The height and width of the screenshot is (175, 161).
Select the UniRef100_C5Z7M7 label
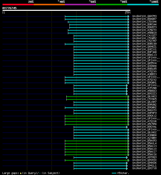(144, 41)
